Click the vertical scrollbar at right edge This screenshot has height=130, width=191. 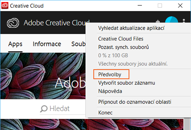point(187,124)
